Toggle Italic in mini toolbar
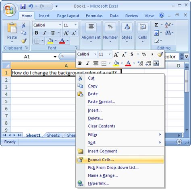 click(x=88, y=63)
